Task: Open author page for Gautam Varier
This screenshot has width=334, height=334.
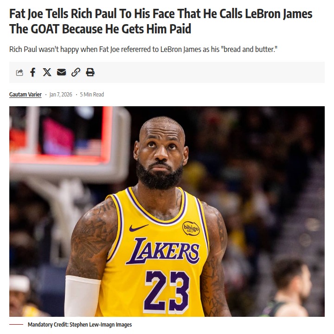Action: click(26, 94)
